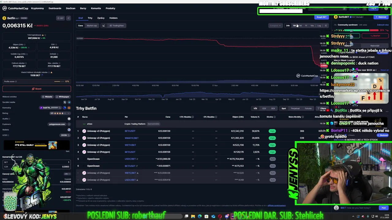Click the line chart type icon
Viewport: 392px width, 220px height.
click(104, 26)
